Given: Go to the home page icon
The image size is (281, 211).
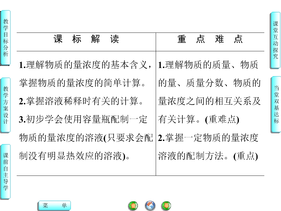Looking at the screenshot, I should 150,205.
